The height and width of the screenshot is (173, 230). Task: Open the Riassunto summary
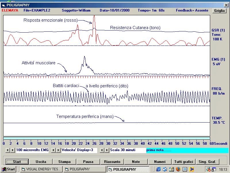[x=112, y=162]
